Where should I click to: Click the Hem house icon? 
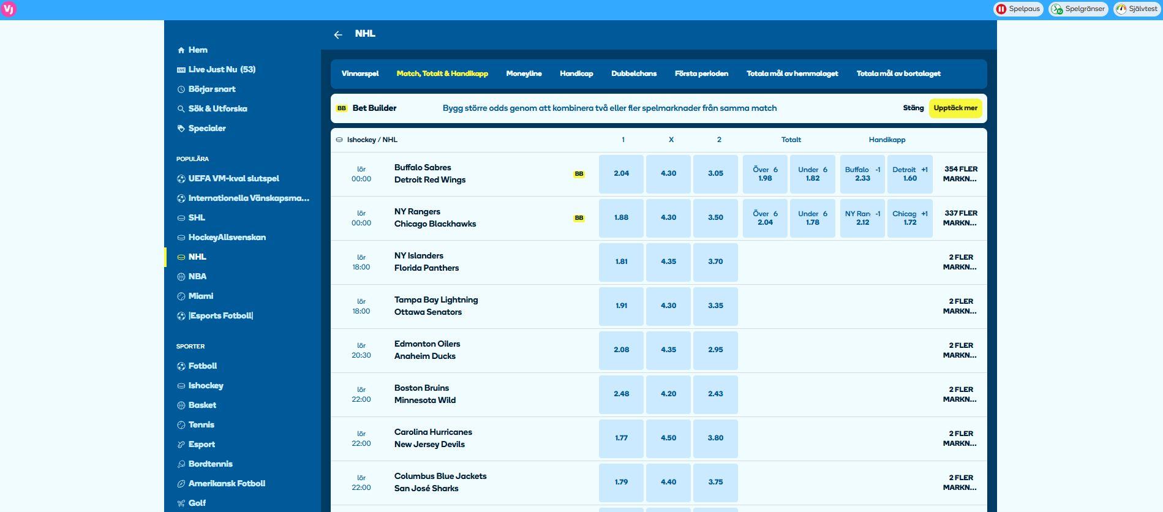[181, 50]
